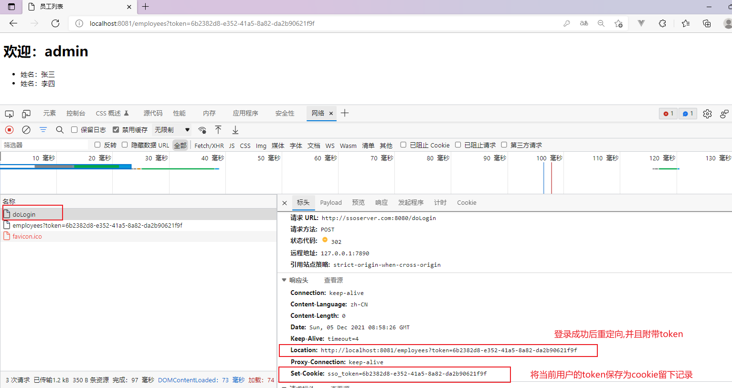Image resolution: width=732 pixels, height=388 pixels.
Task: Check the 已阻止请求 checkbox
Action: pyautogui.click(x=458, y=145)
